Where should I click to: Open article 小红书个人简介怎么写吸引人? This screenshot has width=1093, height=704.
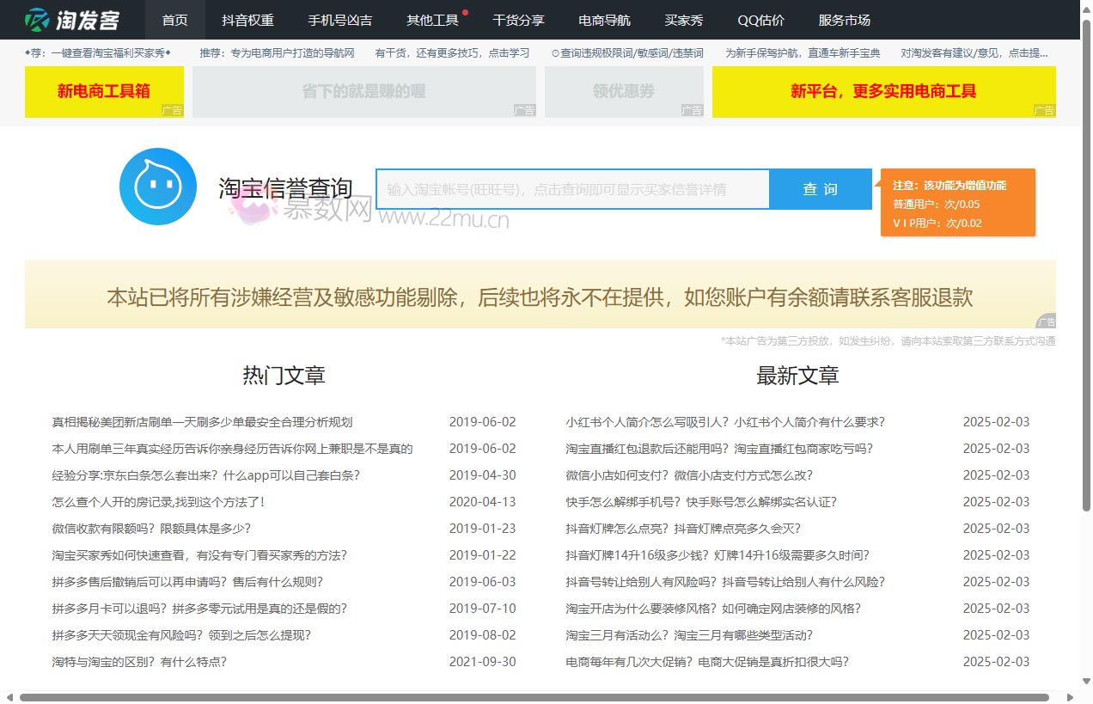tap(724, 422)
